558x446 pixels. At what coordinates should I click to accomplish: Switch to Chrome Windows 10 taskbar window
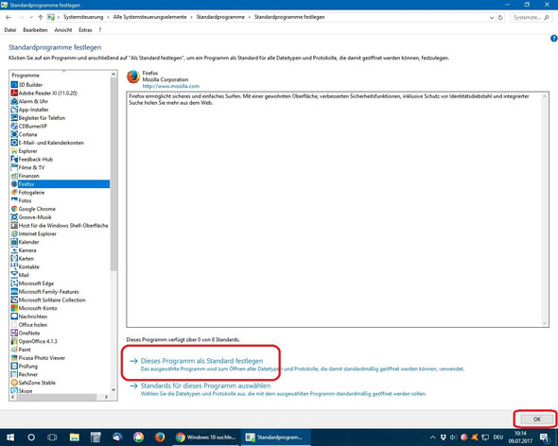(x=206, y=437)
